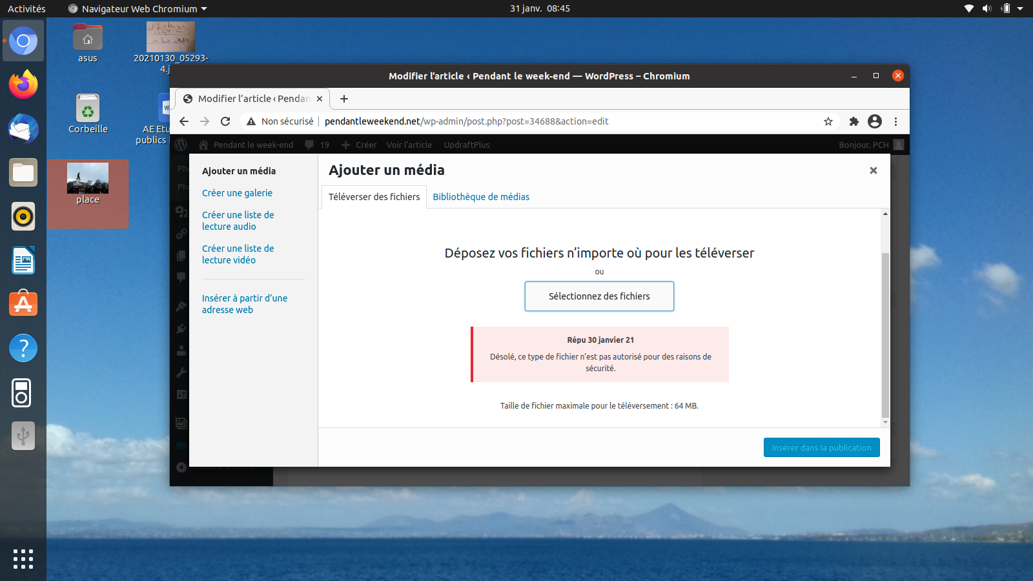Open the Créer une galerie link
The width and height of the screenshot is (1033, 581).
click(237, 193)
